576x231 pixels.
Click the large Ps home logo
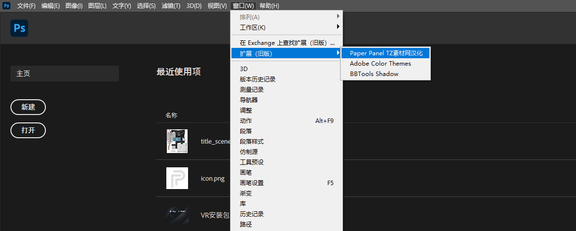(19, 28)
